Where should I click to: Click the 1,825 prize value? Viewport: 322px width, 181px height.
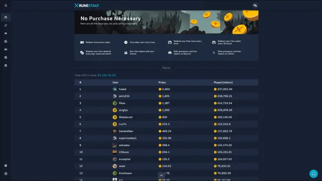[x=166, y=96]
